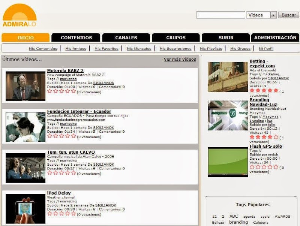This screenshot has width=300, height=226.
Task: Rate Motorola RARZ 2 one star
Action: [x=49, y=91]
